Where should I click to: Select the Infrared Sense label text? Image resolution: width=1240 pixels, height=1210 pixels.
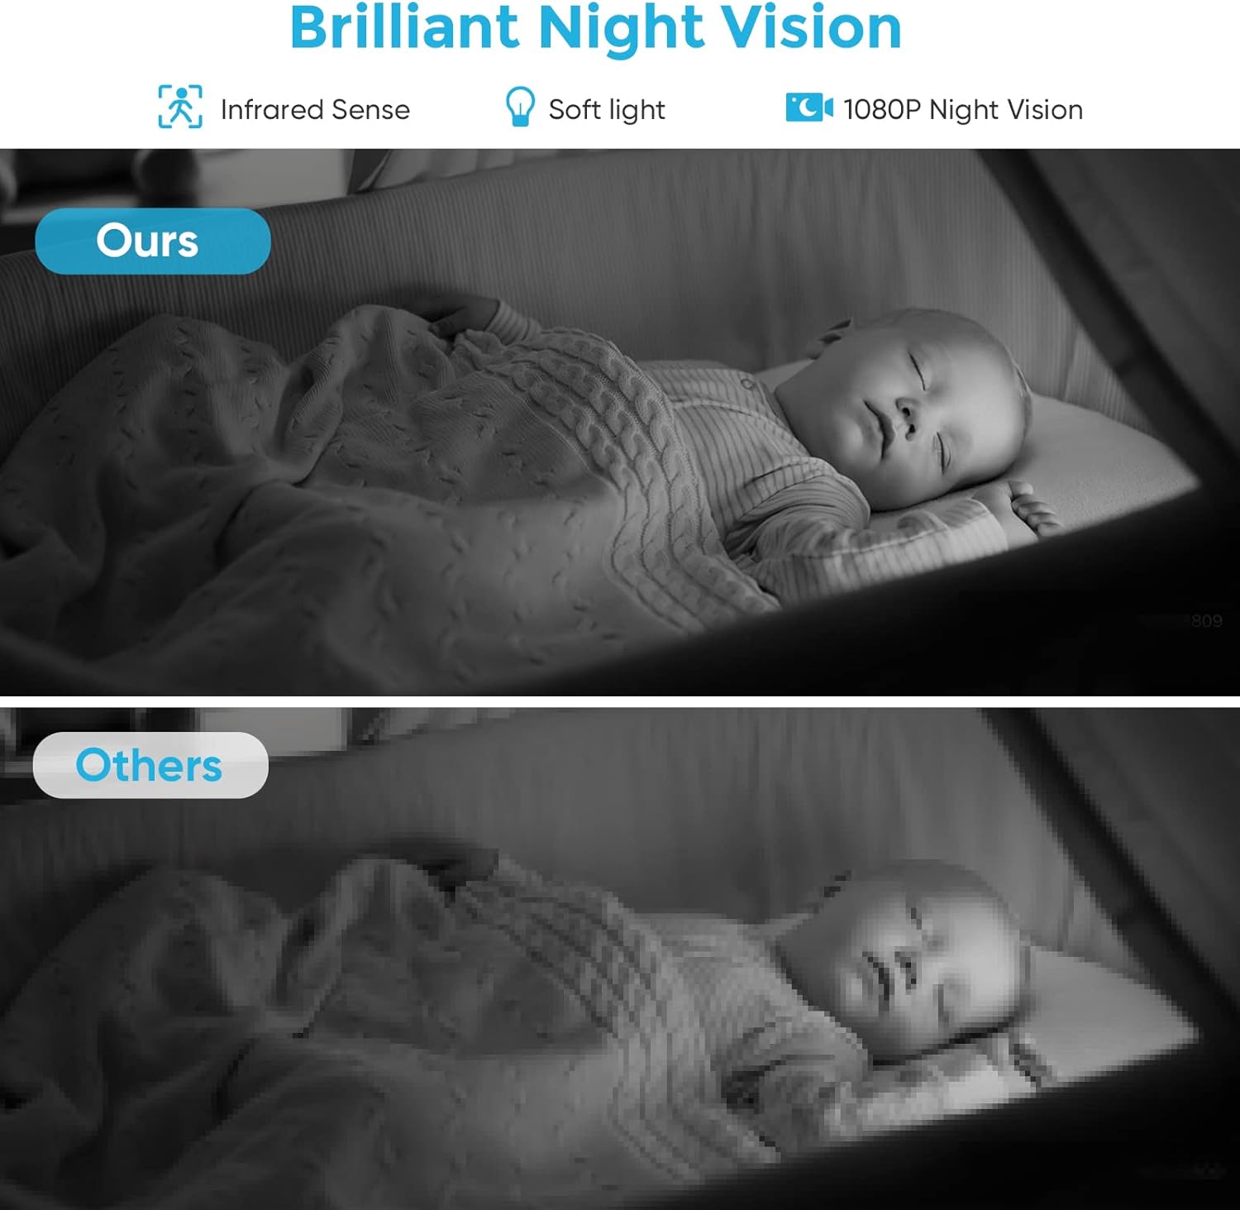coord(315,109)
